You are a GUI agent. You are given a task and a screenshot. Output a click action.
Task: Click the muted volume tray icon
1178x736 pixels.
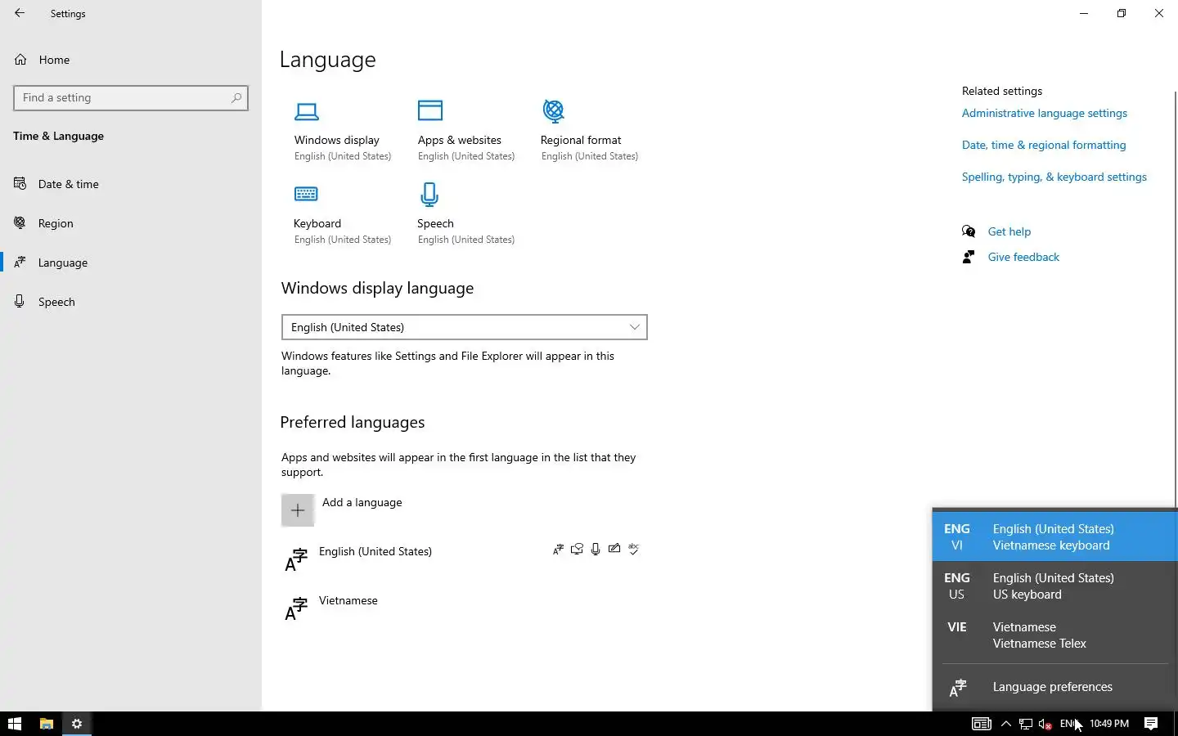[1045, 724]
